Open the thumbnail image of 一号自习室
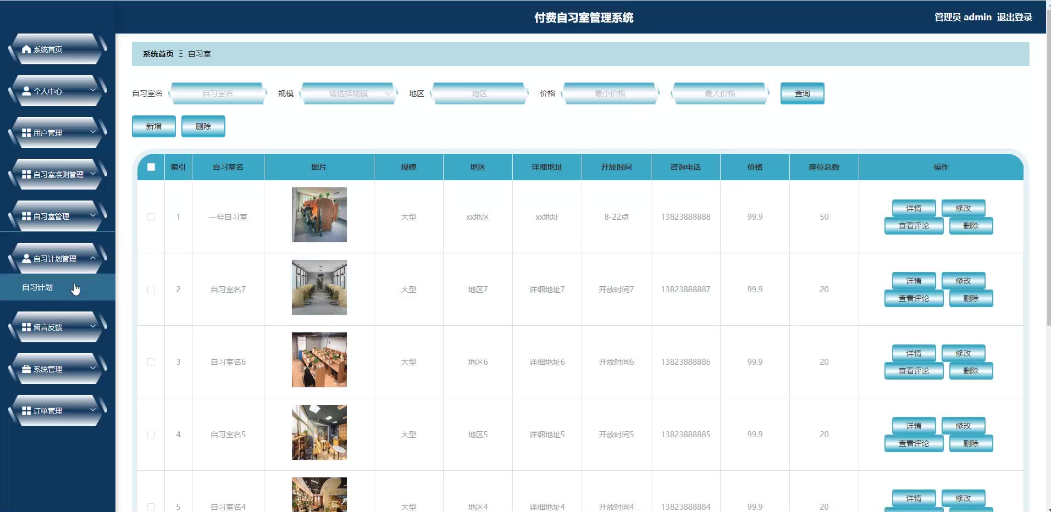The height and width of the screenshot is (512, 1051). pos(319,215)
